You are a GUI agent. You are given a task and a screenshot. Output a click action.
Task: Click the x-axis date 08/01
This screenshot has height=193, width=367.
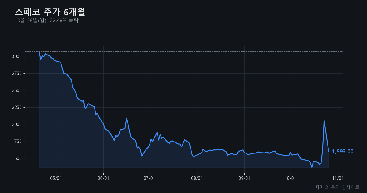point(197,178)
